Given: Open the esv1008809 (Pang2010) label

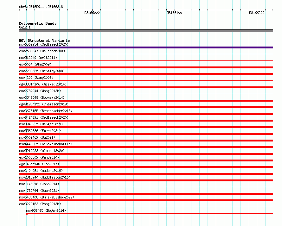Looking at the screenshot, I should pos(39,157).
